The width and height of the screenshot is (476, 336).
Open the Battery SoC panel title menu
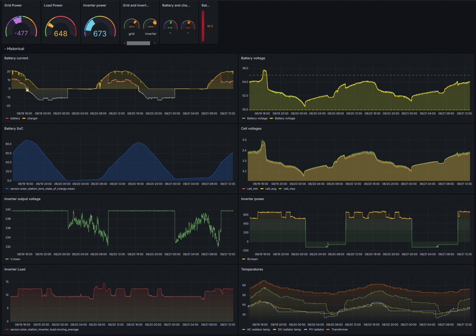(x=14, y=129)
